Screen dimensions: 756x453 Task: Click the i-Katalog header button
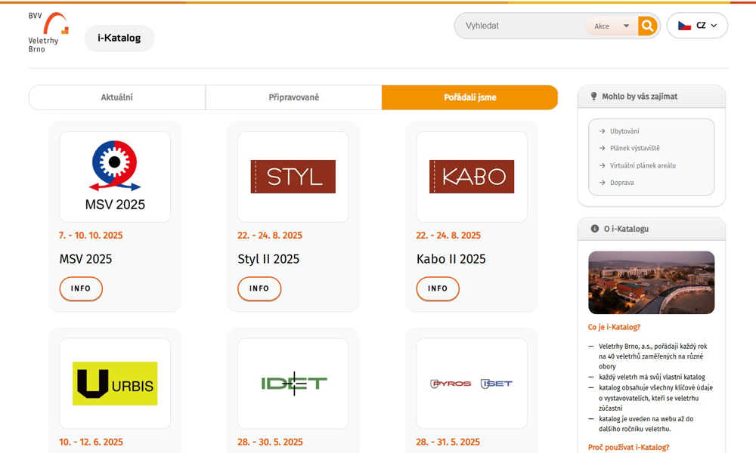point(119,38)
